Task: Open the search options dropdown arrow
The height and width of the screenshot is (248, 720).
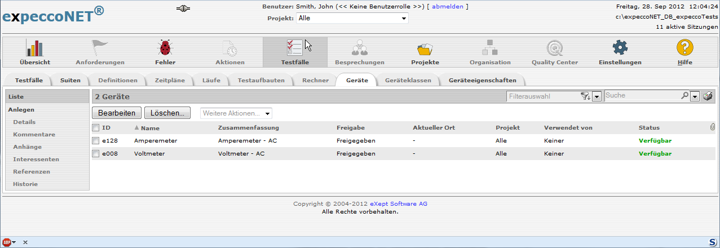Action: point(695,96)
